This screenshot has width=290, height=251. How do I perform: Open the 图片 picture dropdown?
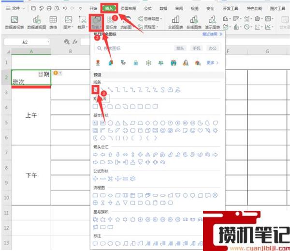pos(68,23)
